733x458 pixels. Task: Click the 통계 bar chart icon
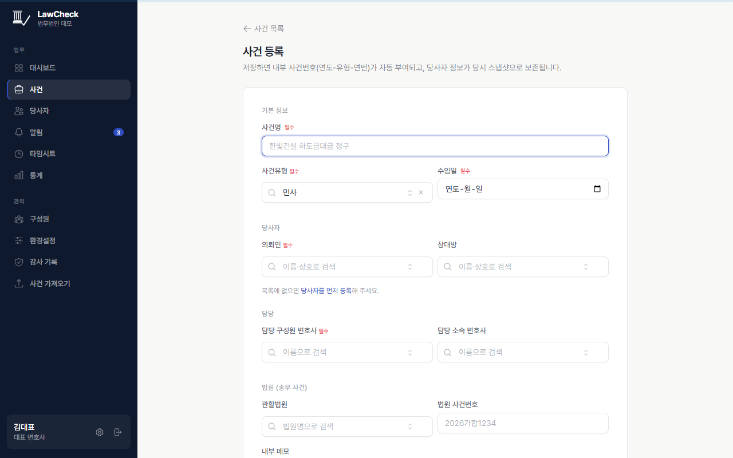pos(19,175)
